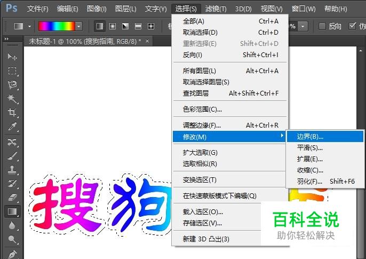Open the 帮助(H) menu
Image resolution: width=366 pixels, height=259 pixels.
[336, 9]
